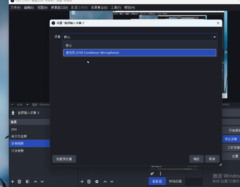This screenshot has height=187, width=240.
Task: Move scene up with up arrow
Action: (36, 182)
